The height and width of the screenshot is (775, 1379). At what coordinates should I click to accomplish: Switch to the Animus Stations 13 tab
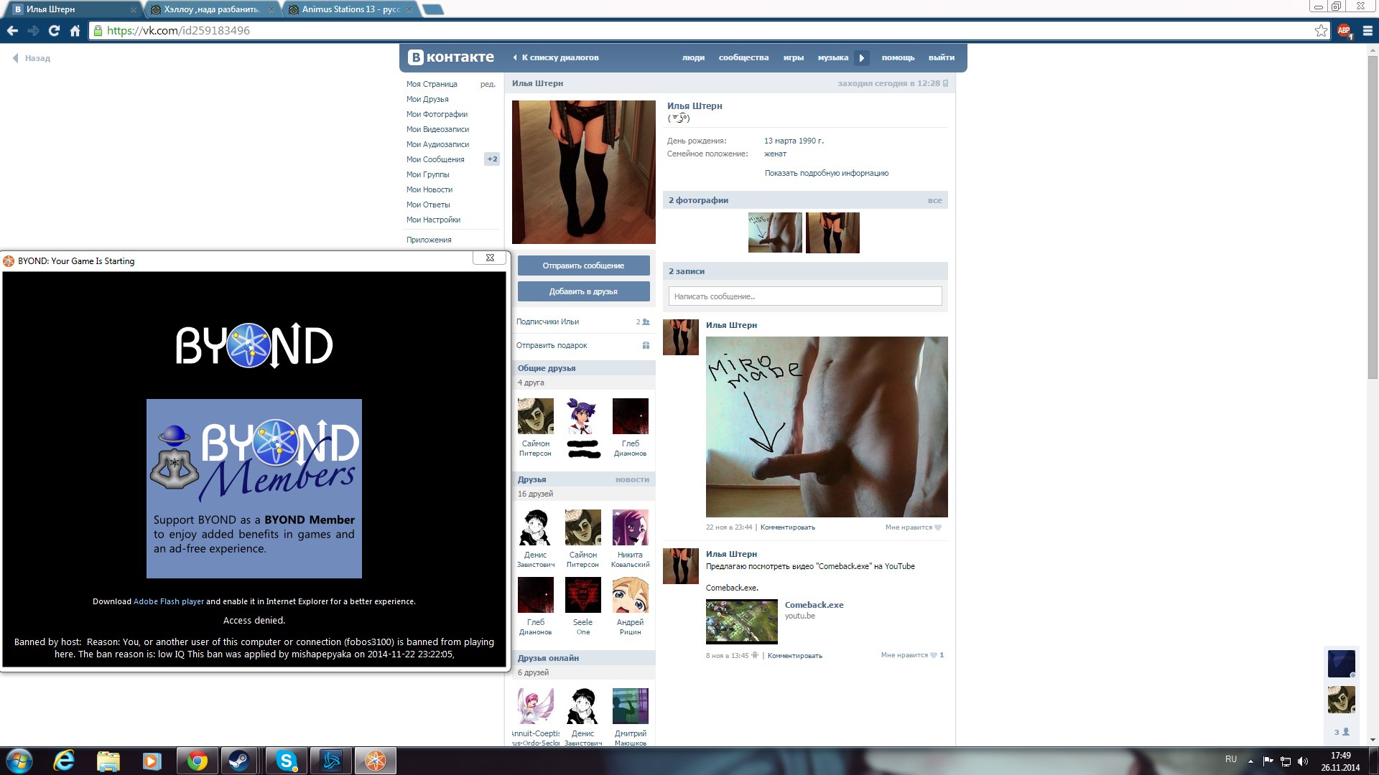click(x=352, y=9)
